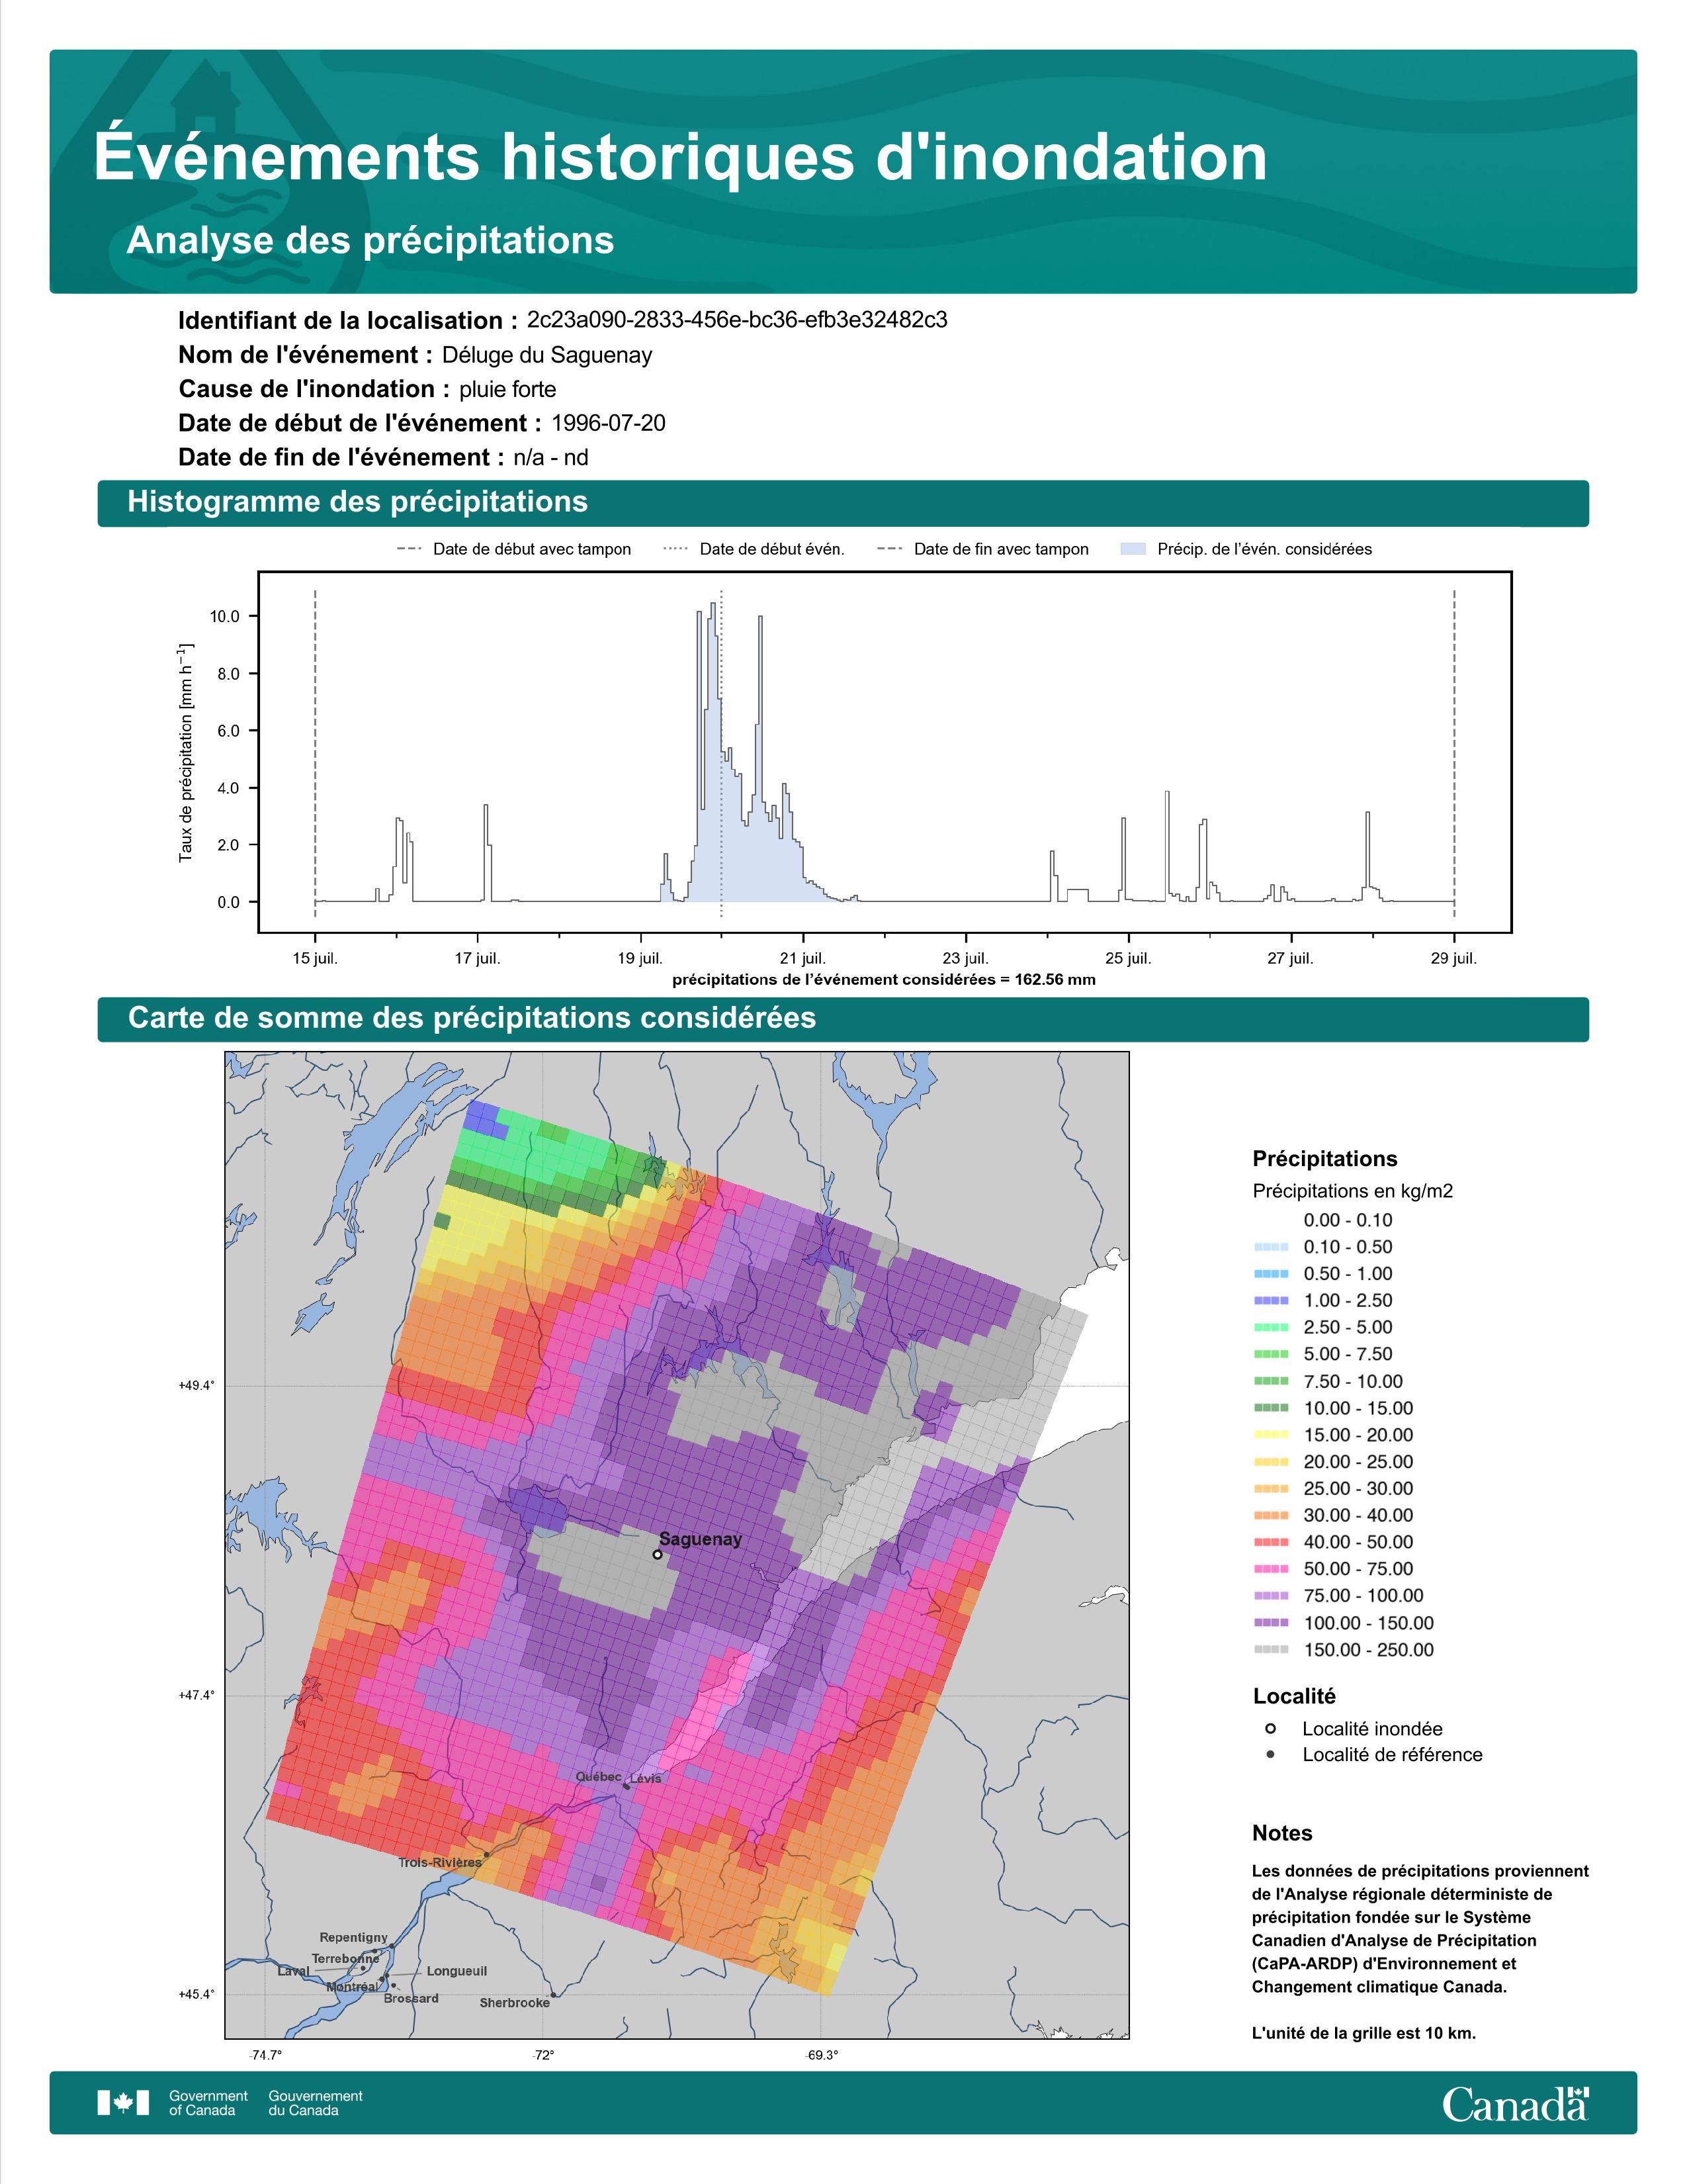
Task: Click 'Précip. de l'évén. considérées' legend swatch
Action: coord(1133,549)
